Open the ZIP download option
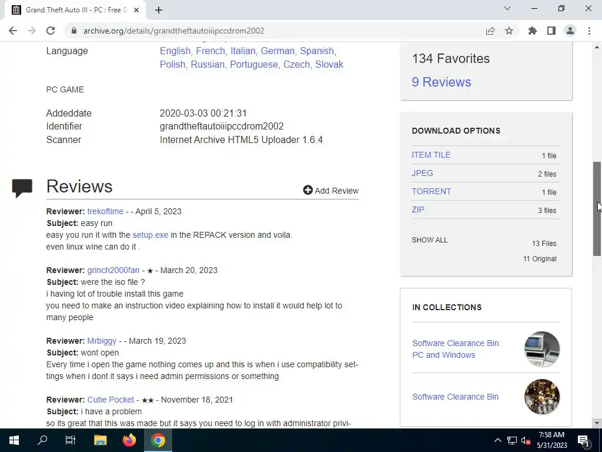 click(418, 210)
